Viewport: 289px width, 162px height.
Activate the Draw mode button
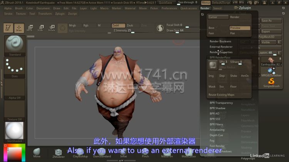[19, 28]
